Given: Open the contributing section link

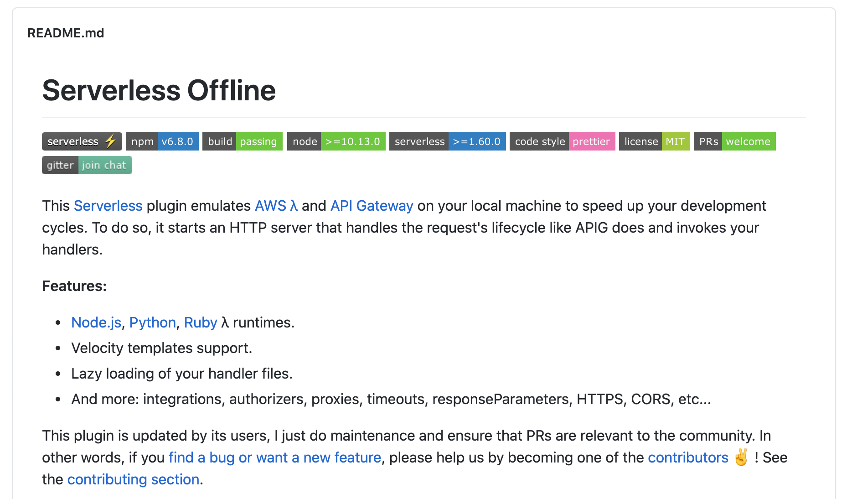Looking at the screenshot, I should pos(133,479).
